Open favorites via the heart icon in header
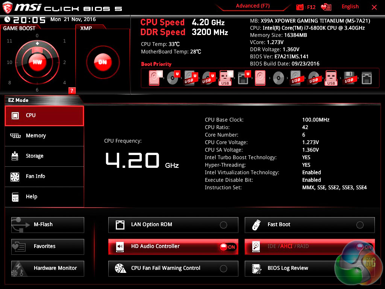 coord(326,7)
